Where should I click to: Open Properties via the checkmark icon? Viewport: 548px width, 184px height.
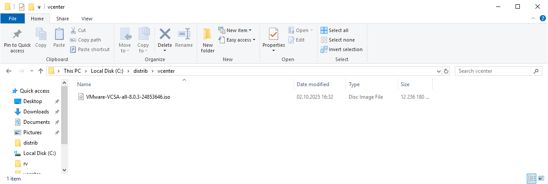(273, 34)
